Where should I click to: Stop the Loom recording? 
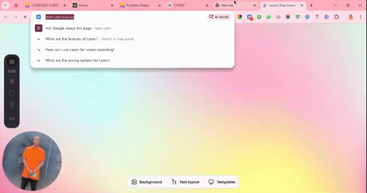(x=12, y=62)
